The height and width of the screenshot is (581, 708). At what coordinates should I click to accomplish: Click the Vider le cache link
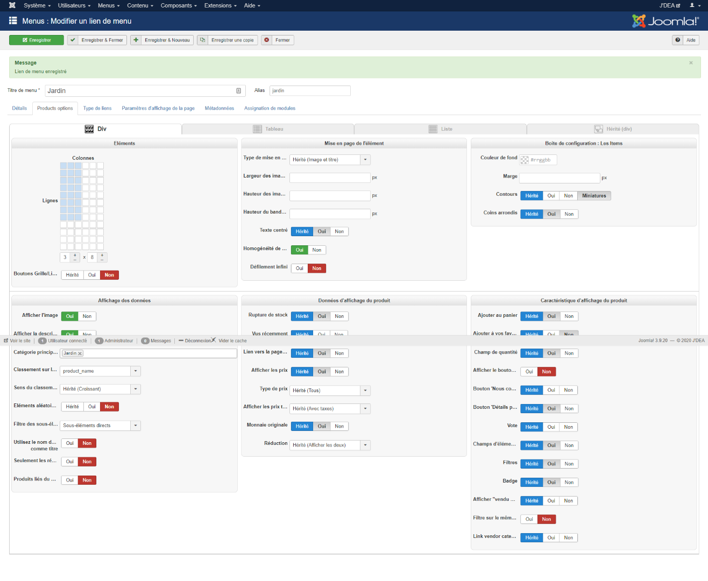coord(232,341)
